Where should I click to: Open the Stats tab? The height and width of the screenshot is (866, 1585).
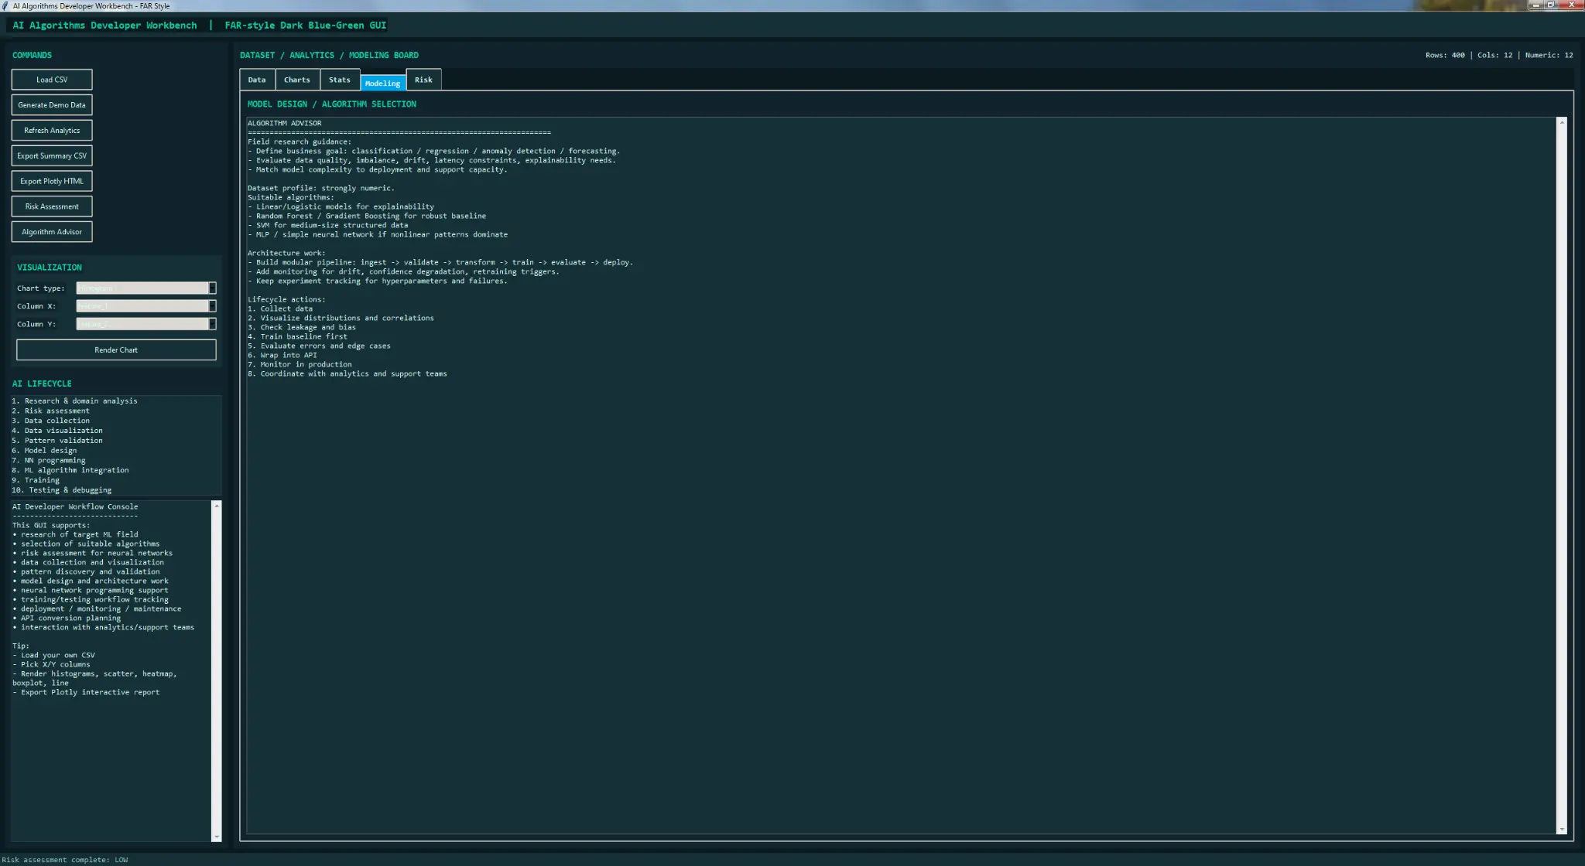[x=340, y=80]
